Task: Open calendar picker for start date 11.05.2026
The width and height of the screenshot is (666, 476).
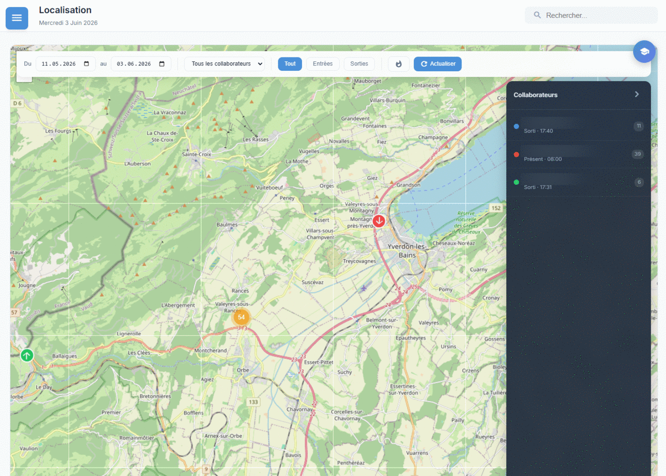Action: point(87,64)
